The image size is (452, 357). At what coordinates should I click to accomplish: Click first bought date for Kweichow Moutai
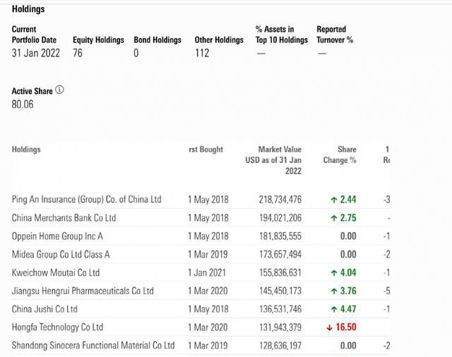click(207, 272)
